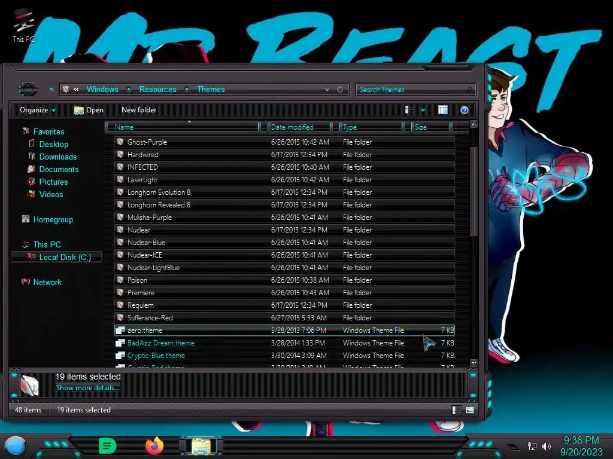Click the back navigation hexagon button

[28, 90]
